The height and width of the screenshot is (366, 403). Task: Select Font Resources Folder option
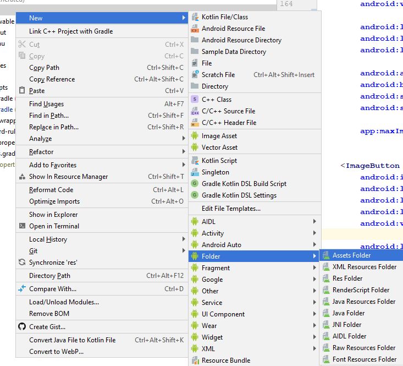click(x=361, y=359)
